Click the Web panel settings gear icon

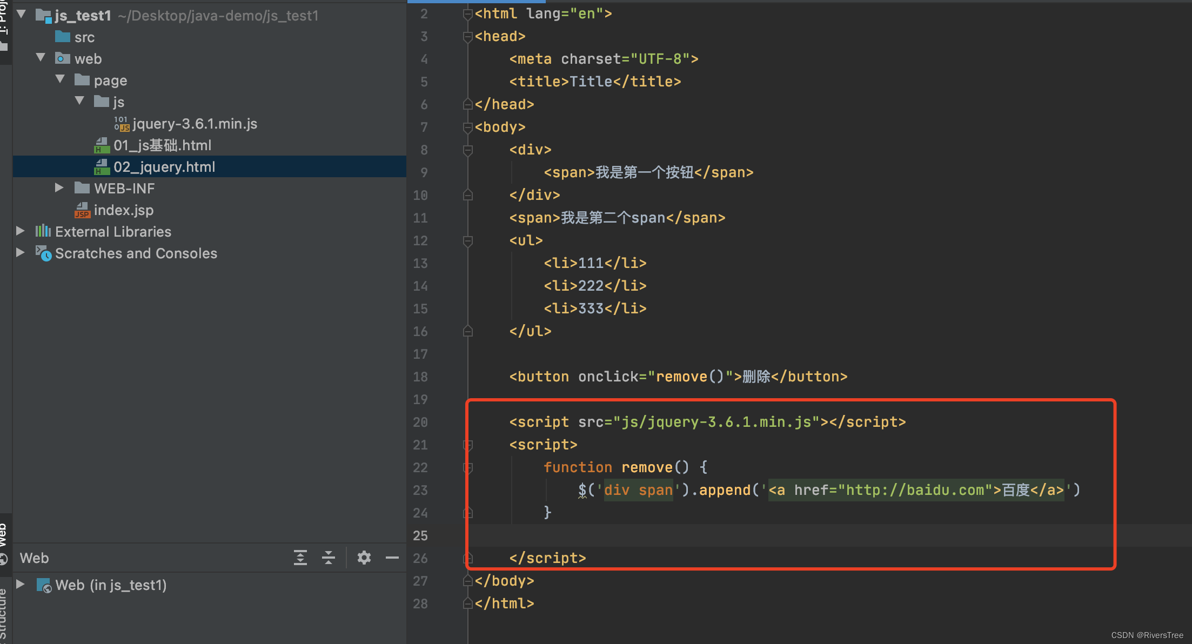(364, 558)
